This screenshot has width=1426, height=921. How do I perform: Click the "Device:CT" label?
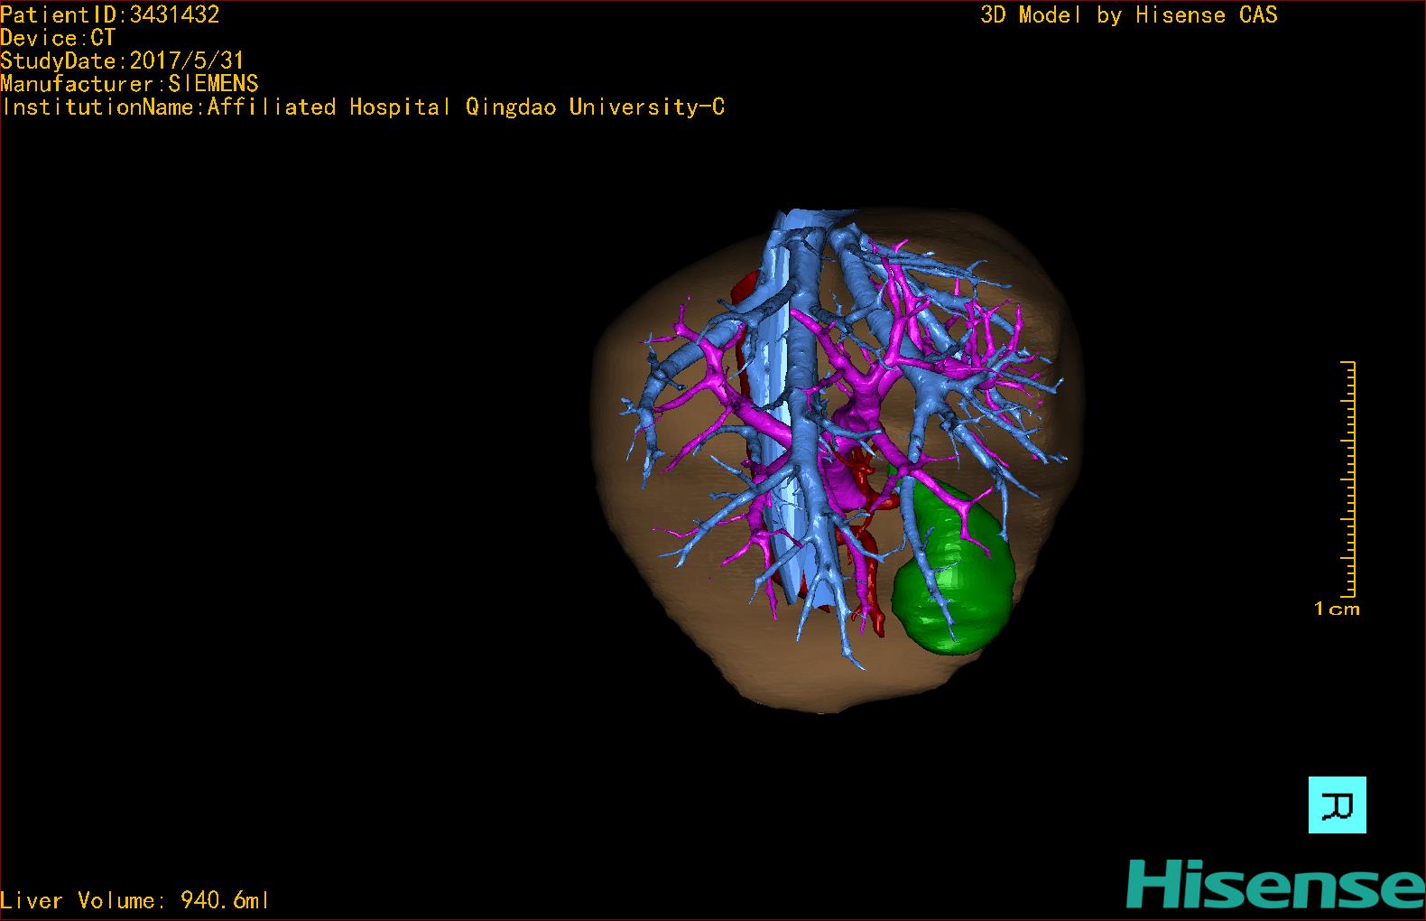click(59, 38)
